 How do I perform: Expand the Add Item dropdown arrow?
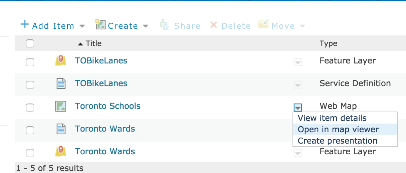(x=82, y=26)
